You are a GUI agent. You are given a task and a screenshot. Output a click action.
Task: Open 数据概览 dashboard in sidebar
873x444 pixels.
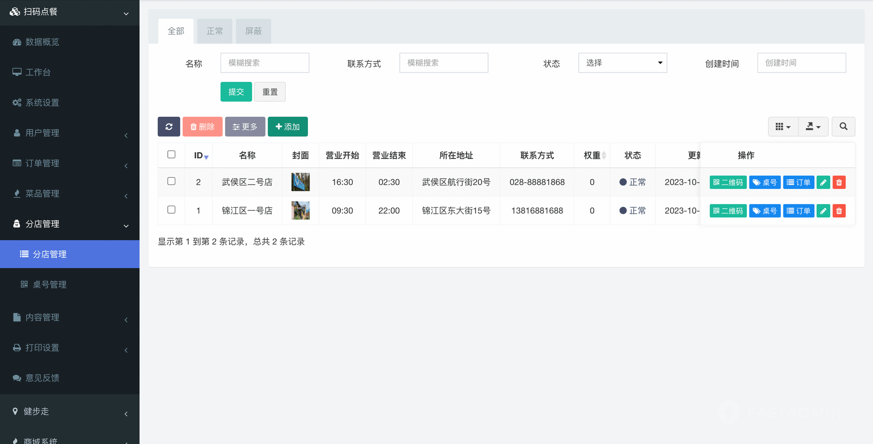pos(42,42)
